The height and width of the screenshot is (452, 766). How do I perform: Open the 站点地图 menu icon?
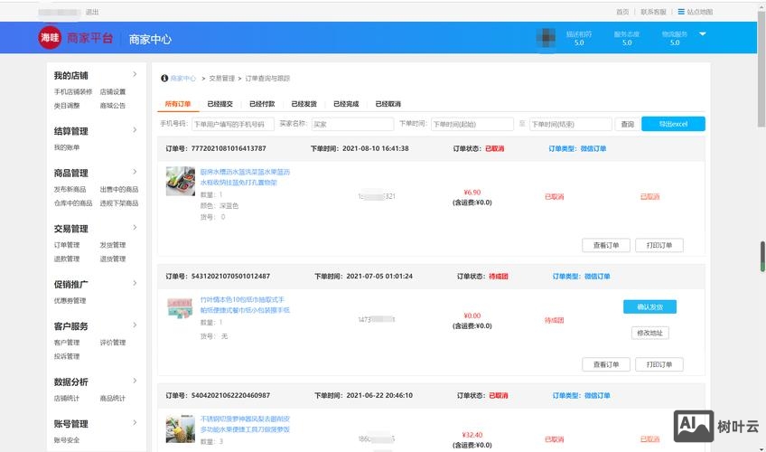680,12
